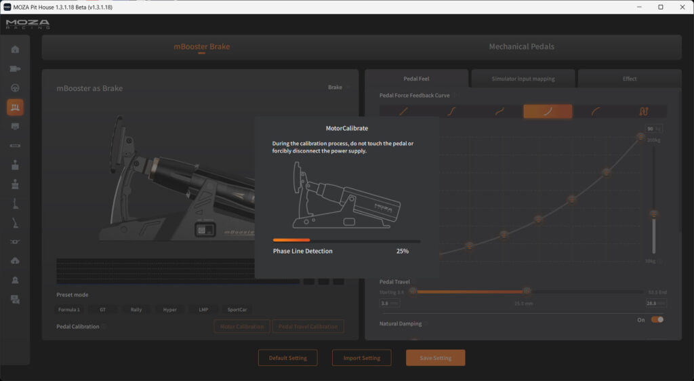Click the Save Setting button
This screenshot has height=381, width=694.
[x=435, y=358]
